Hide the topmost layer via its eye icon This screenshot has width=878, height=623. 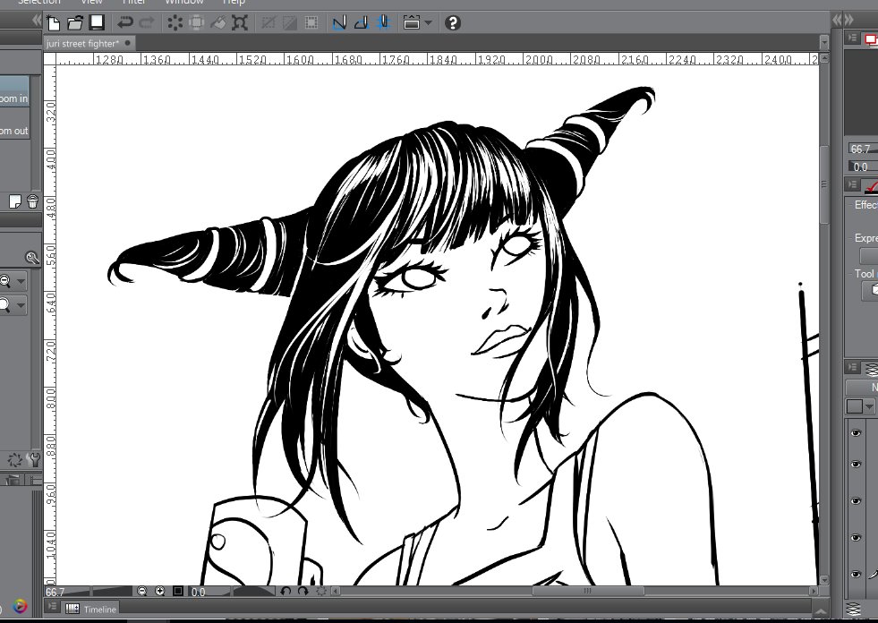point(856,433)
